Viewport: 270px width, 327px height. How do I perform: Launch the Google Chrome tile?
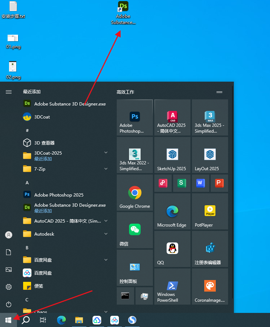click(135, 193)
